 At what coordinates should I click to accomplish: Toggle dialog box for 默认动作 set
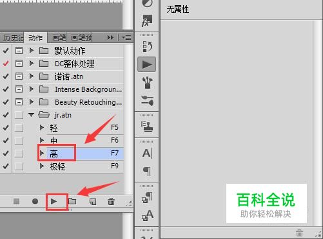pos(19,51)
